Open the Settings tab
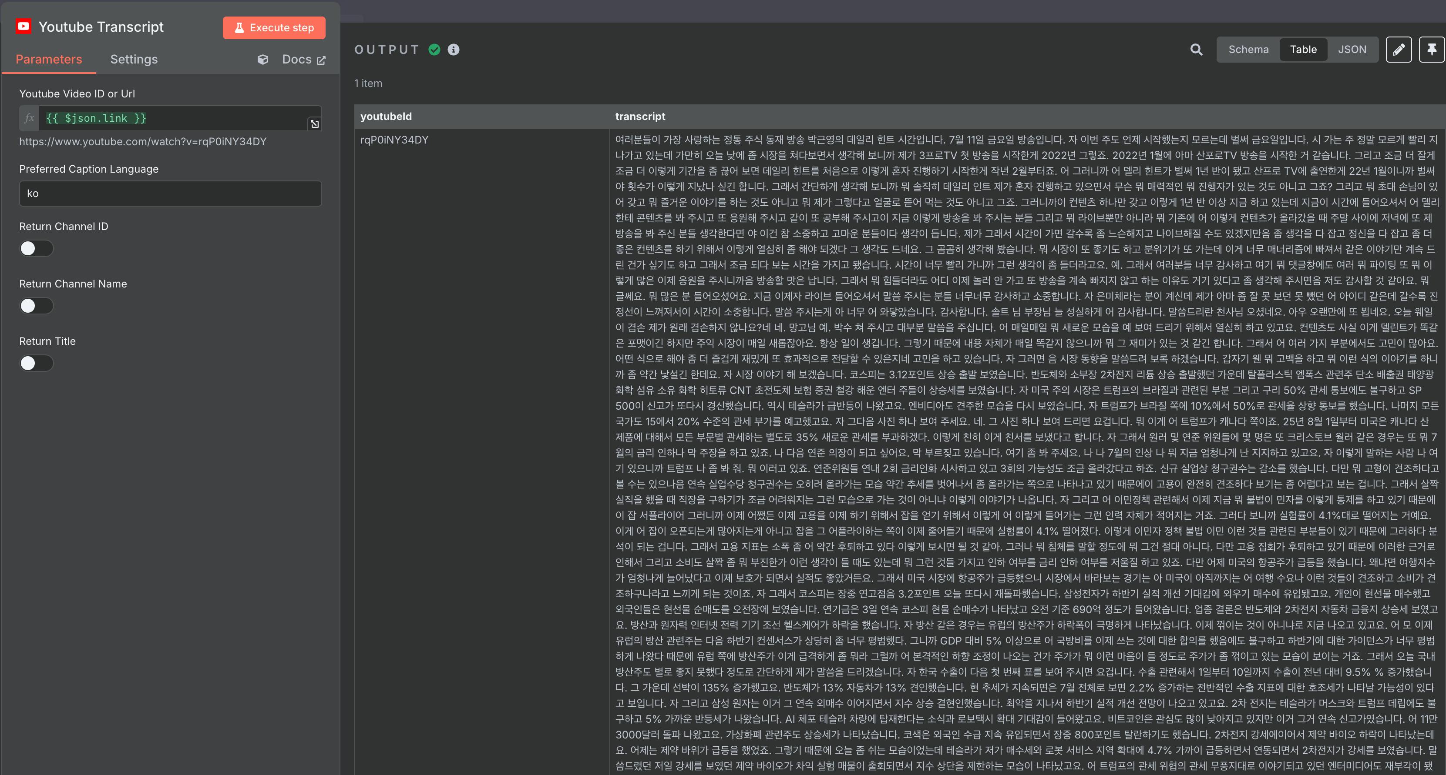 click(x=134, y=60)
